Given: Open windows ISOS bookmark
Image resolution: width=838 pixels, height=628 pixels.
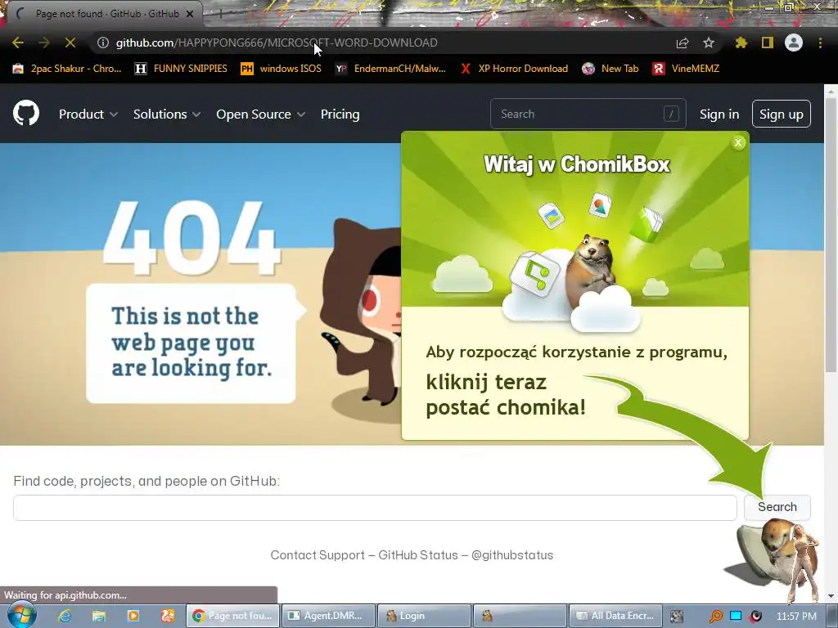Looking at the screenshot, I should tap(282, 69).
